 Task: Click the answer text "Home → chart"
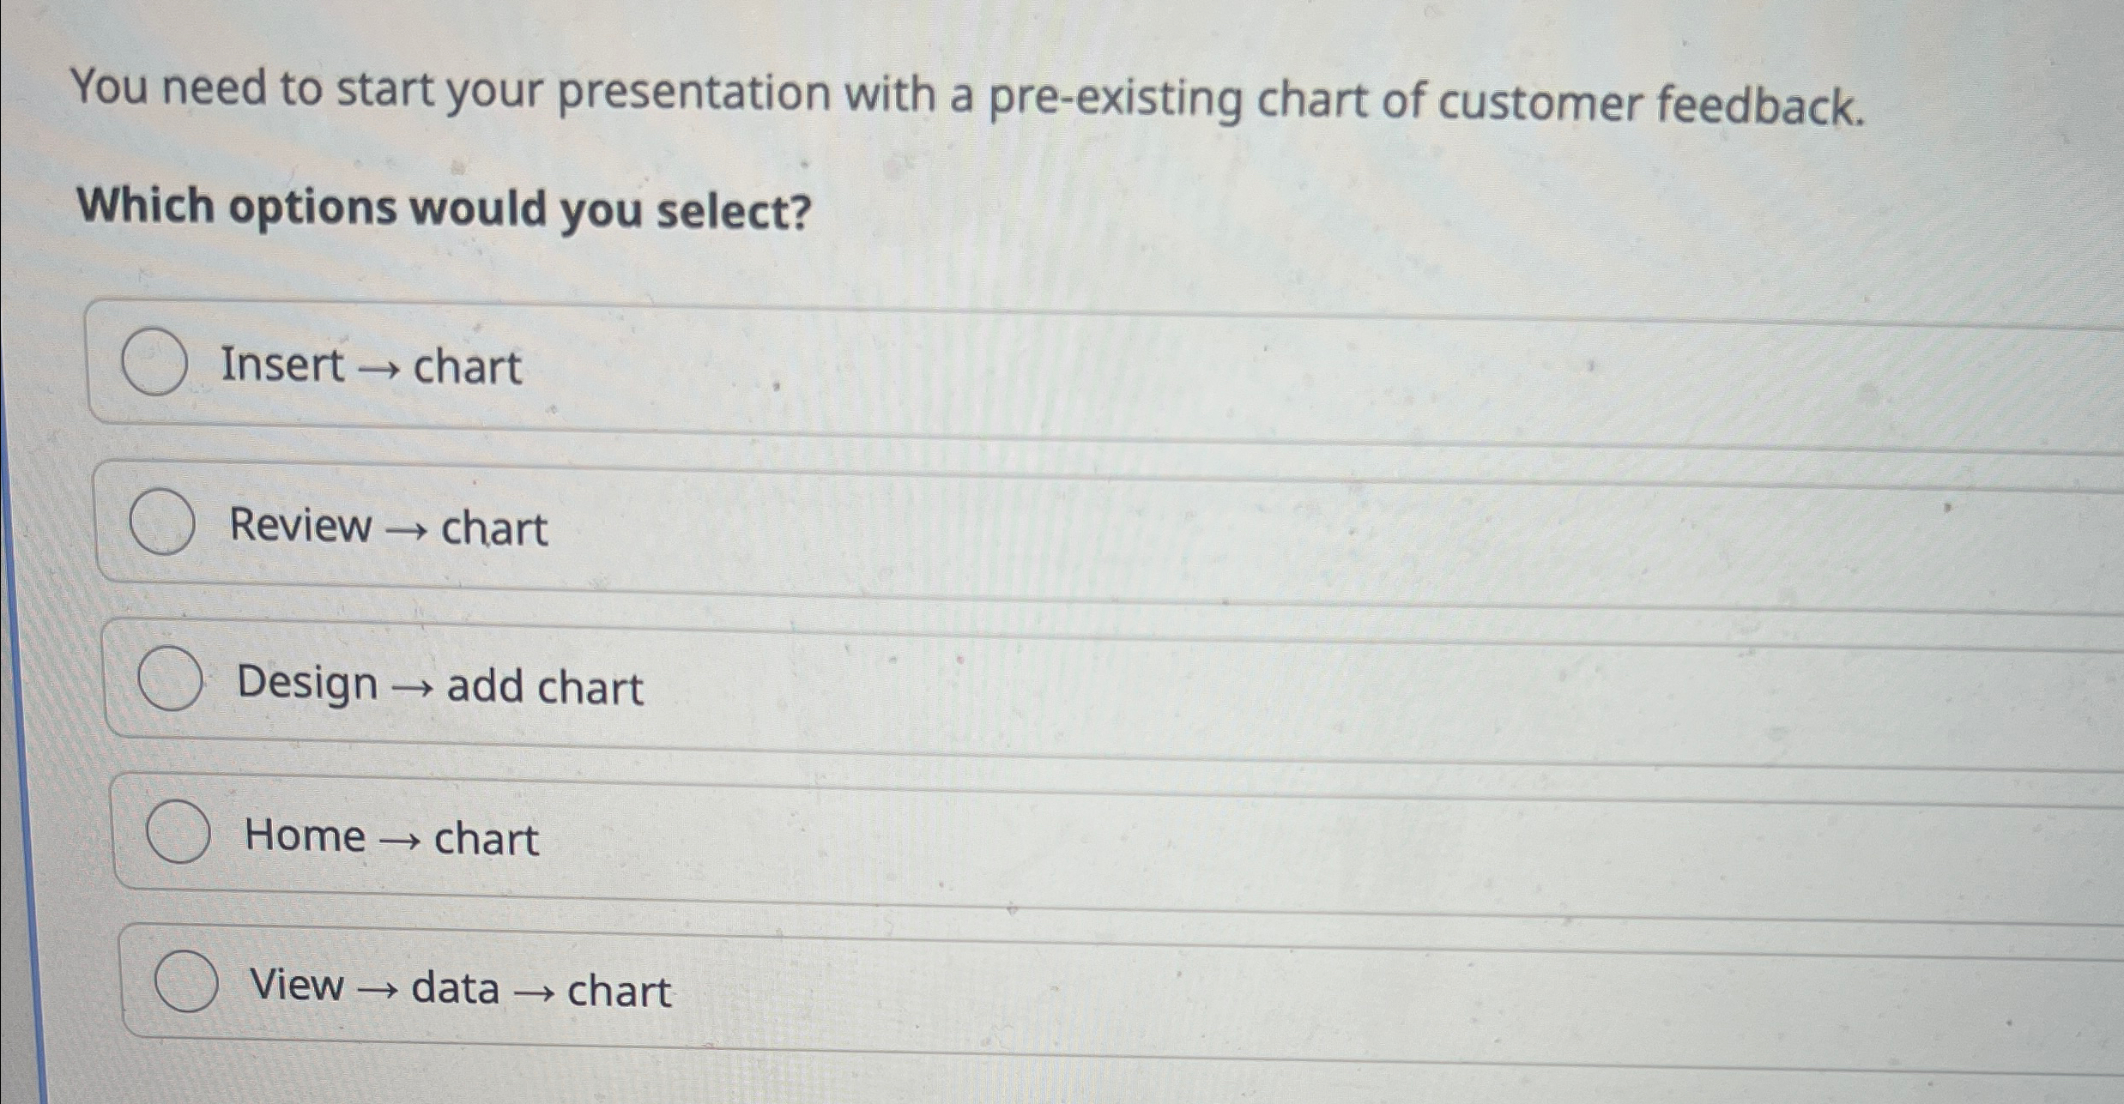click(x=390, y=835)
